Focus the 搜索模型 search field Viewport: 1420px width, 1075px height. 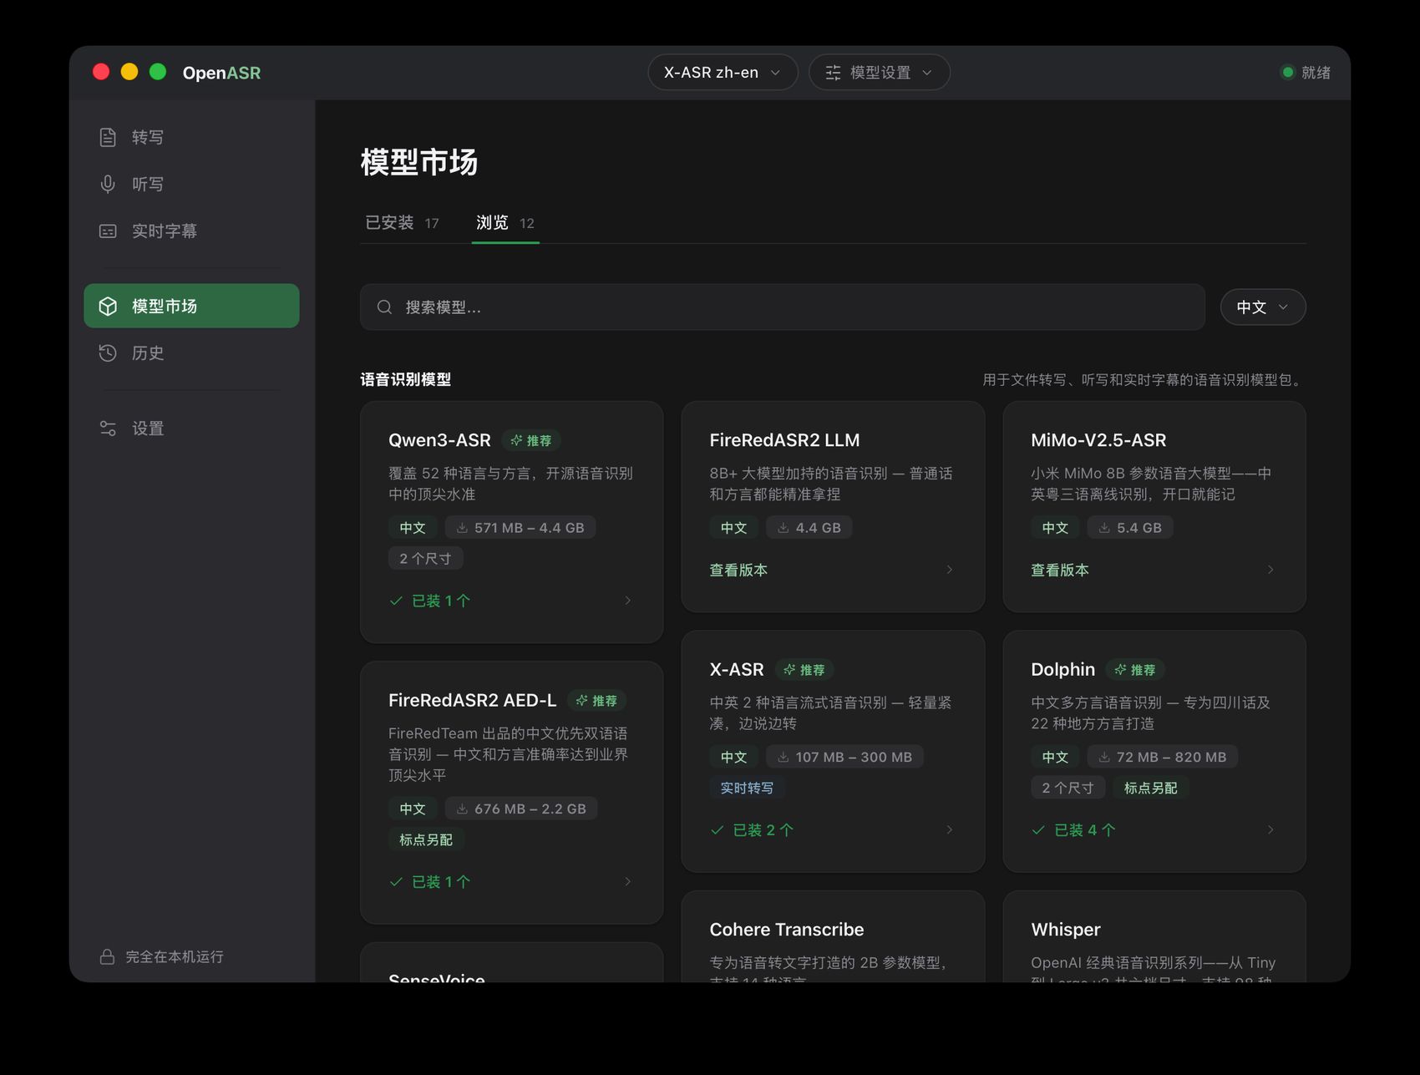pyautogui.click(x=783, y=307)
